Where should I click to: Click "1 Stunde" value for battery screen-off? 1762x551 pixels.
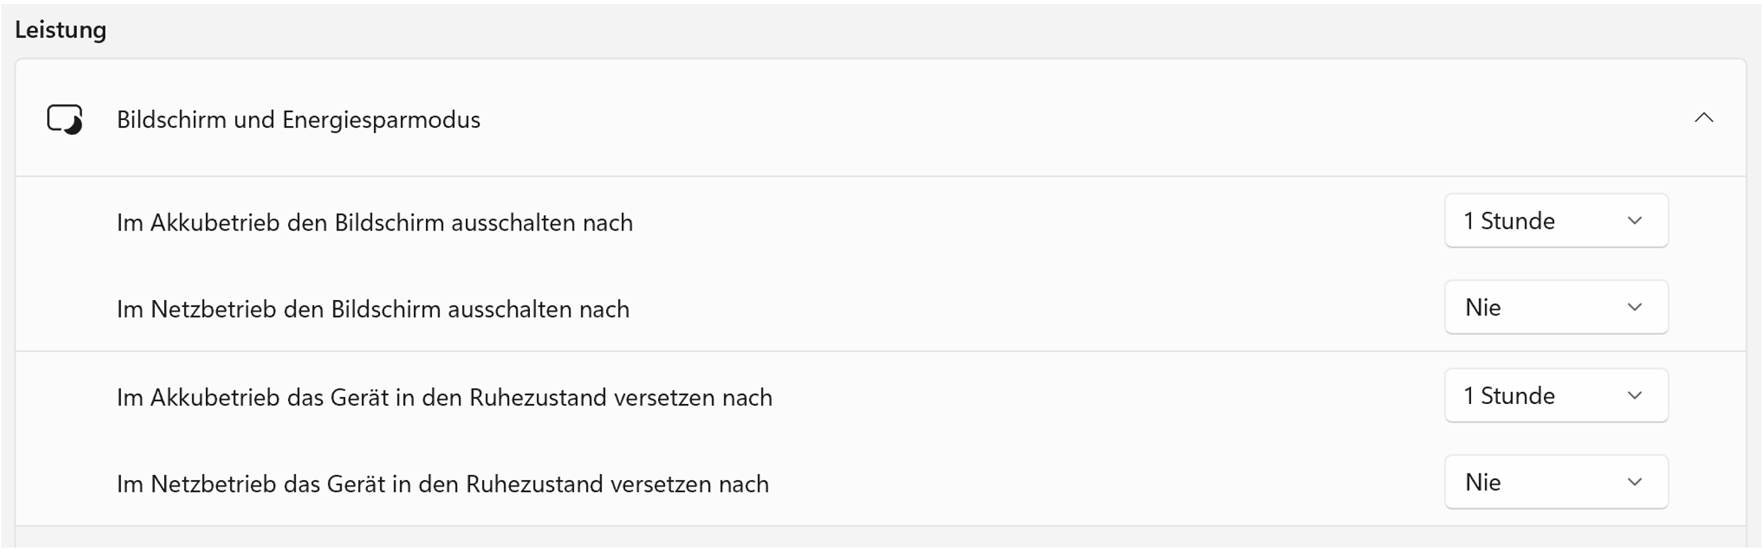1509,221
